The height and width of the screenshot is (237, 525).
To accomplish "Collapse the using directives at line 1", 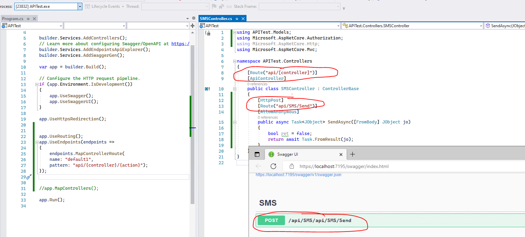I will (235, 32).
